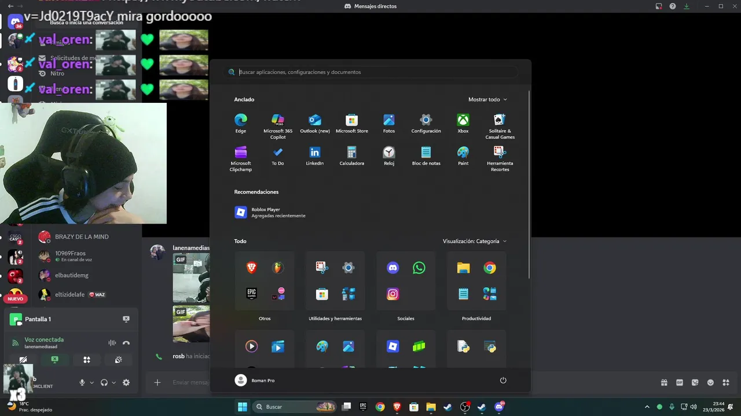The image size is (741, 416).
Task: Open Epic Games in the Otros group
Action: pyautogui.click(x=251, y=294)
